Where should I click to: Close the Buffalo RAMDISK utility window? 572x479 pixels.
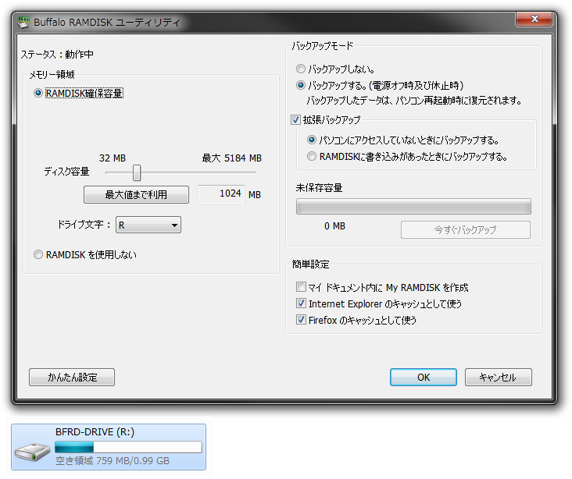(x=534, y=19)
